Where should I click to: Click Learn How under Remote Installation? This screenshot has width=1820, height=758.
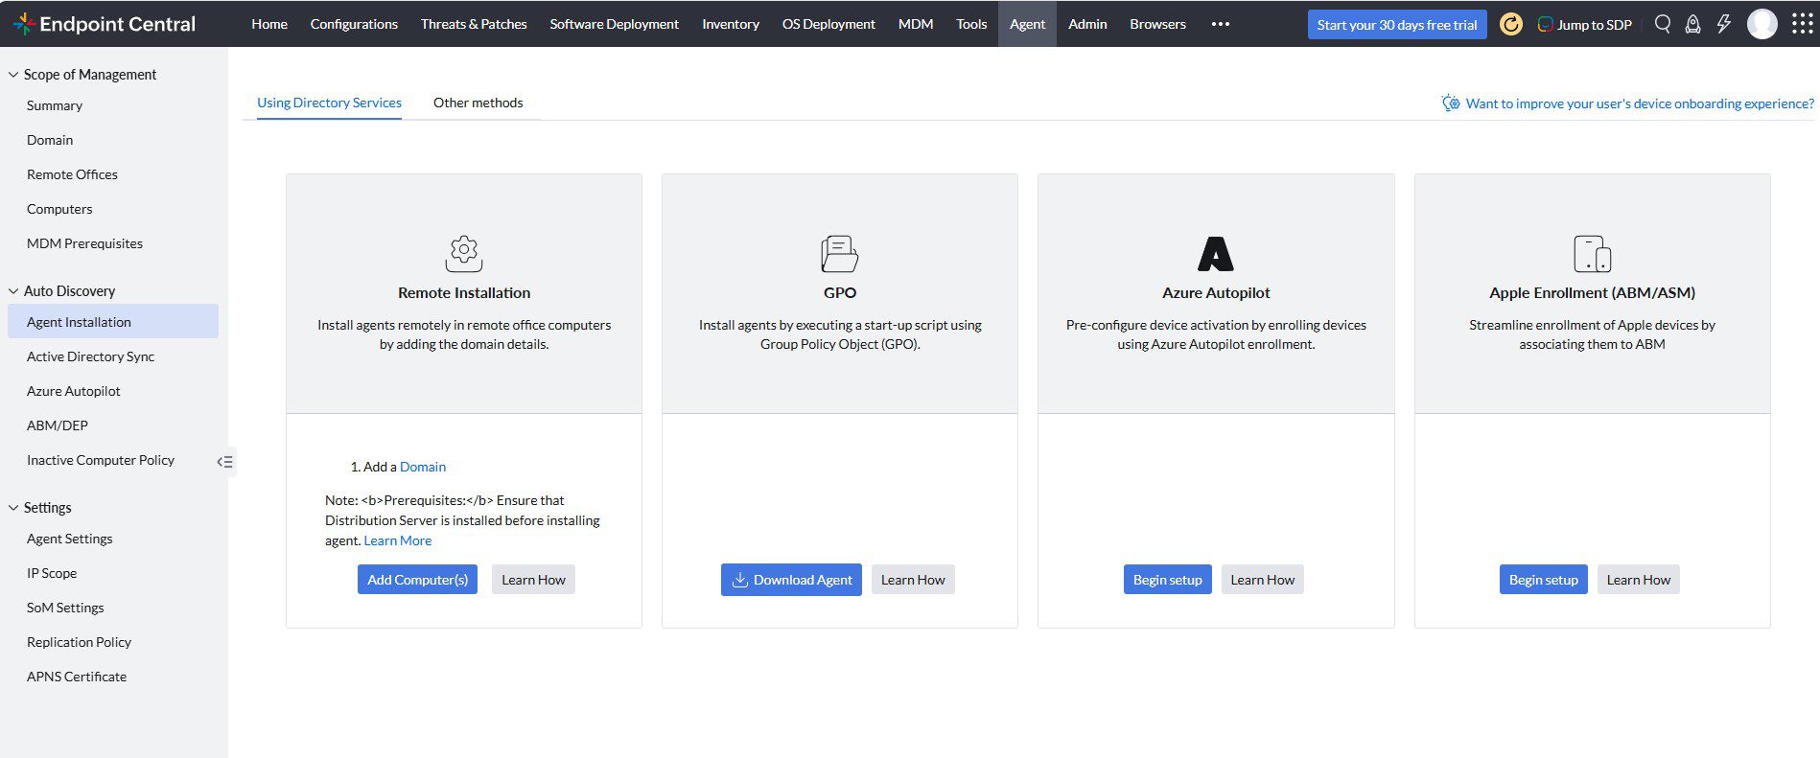coord(533,580)
